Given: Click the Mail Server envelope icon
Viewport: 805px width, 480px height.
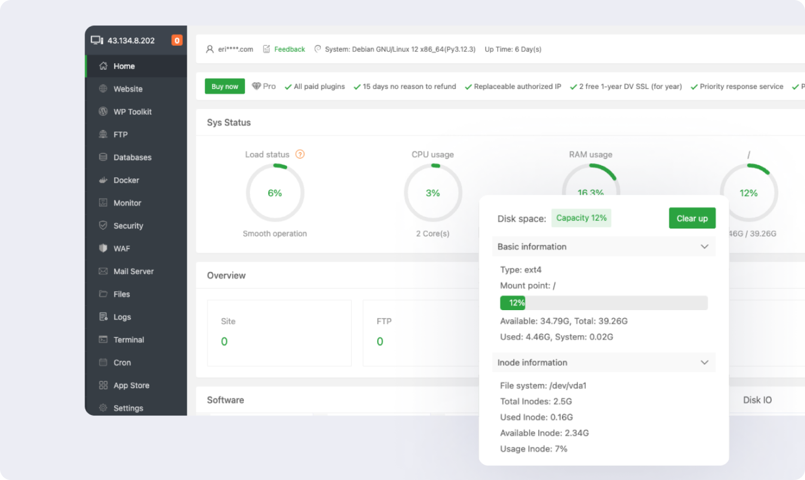Looking at the screenshot, I should 103,271.
